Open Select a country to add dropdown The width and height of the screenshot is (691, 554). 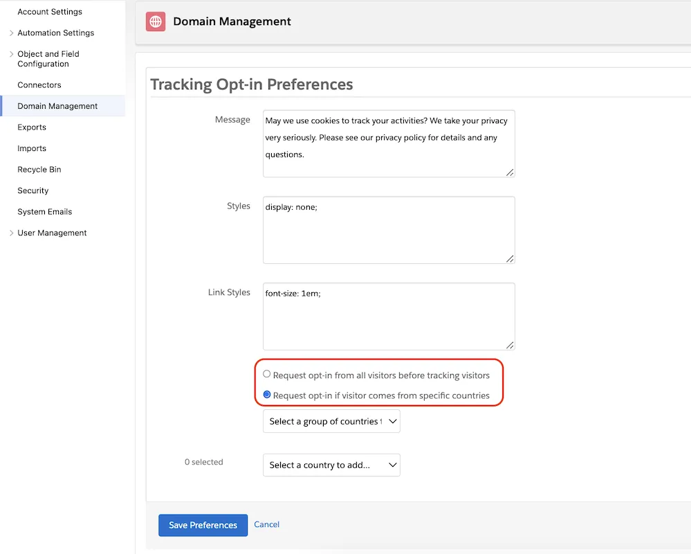(x=331, y=465)
